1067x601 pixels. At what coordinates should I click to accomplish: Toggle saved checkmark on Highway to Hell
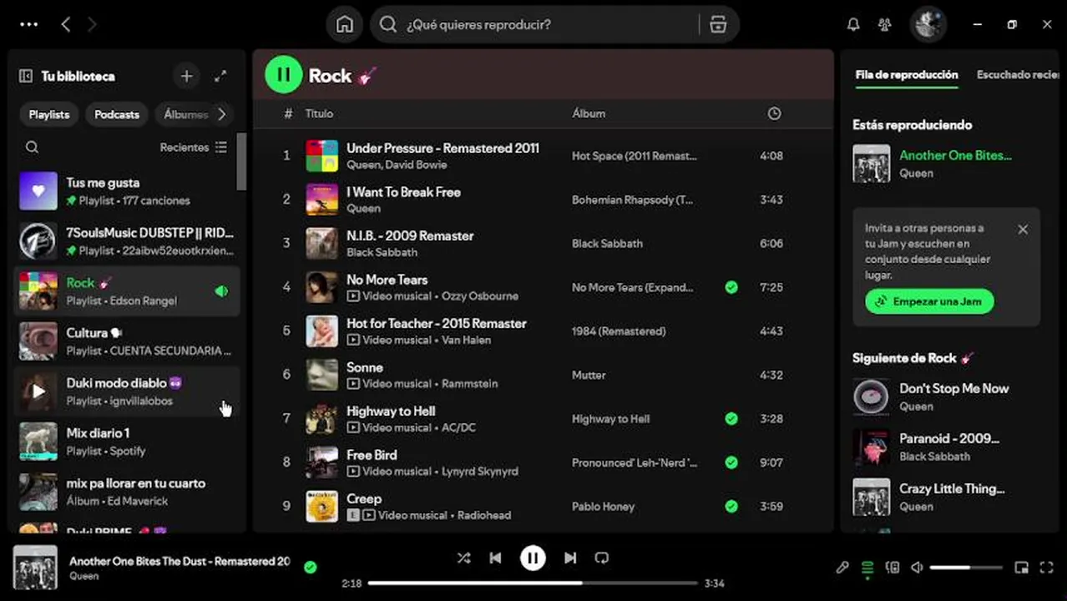[x=731, y=418]
